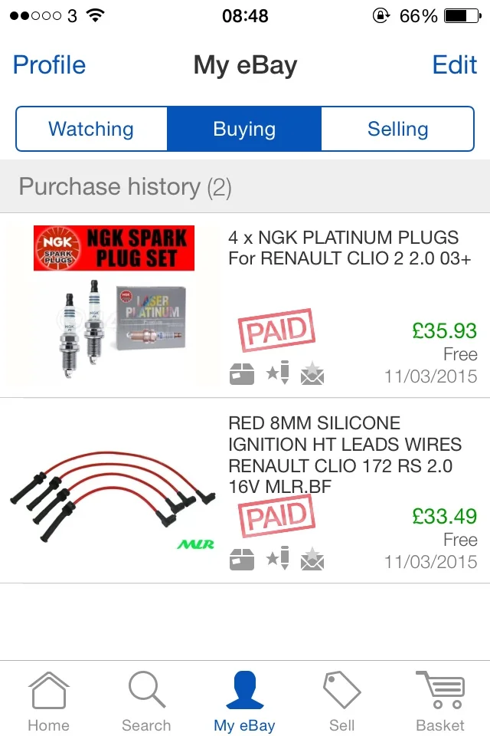
Task: Tap message envelope icon for NGK plugs
Action: tap(312, 373)
